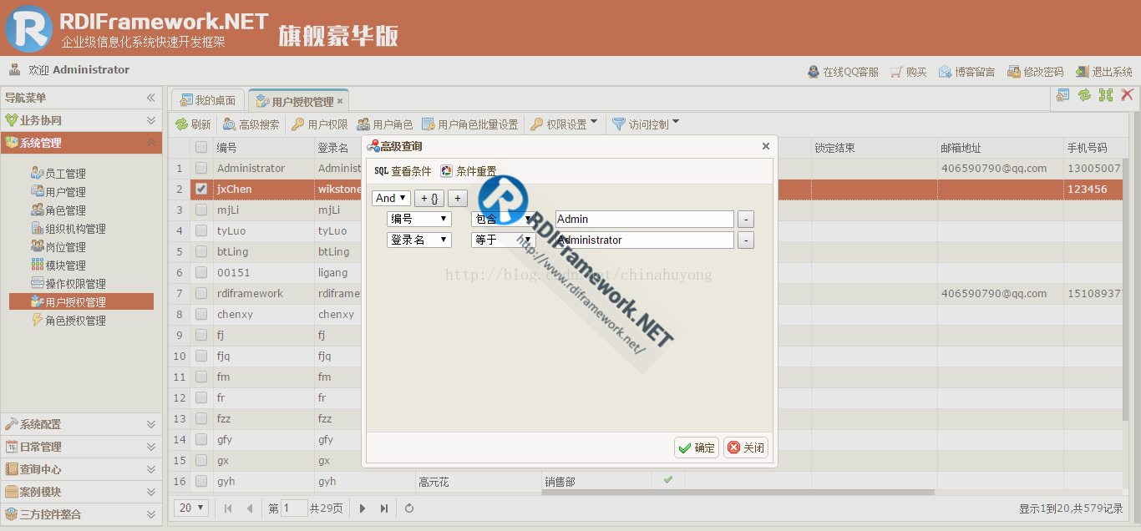Click 确定 to confirm the query
The width and height of the screenshot is (1141, 531).
point(697,448)
